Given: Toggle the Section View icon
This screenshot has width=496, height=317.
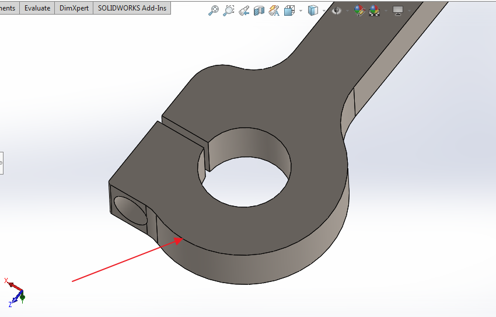Looking at the screenshot, I should [259, 11].
